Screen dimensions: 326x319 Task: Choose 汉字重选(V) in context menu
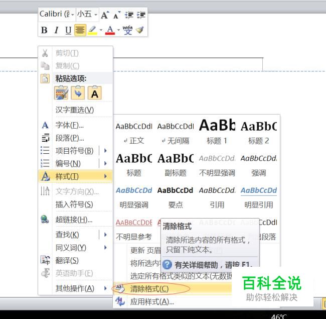(75, 110)
